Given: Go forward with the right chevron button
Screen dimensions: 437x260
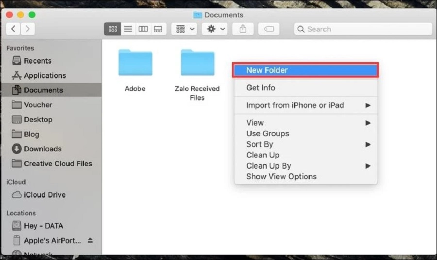Looking at the screenshot, I should tap(28, 29).
